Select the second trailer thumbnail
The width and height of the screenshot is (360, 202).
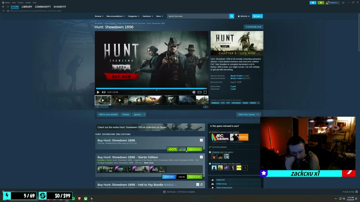pyautogui.click(x=120, y=100)
